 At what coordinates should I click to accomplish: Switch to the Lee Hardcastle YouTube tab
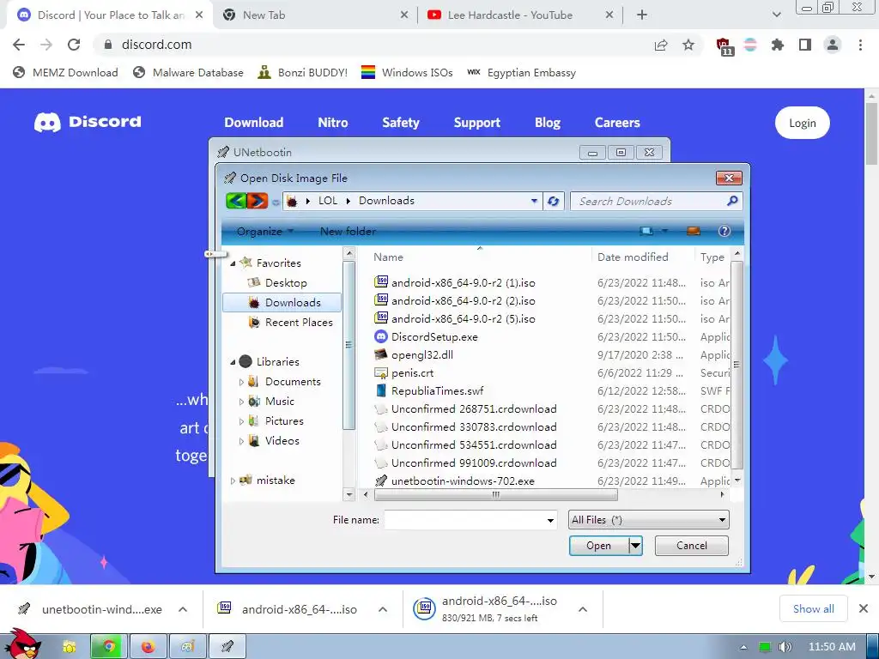[x=519, y=15]
